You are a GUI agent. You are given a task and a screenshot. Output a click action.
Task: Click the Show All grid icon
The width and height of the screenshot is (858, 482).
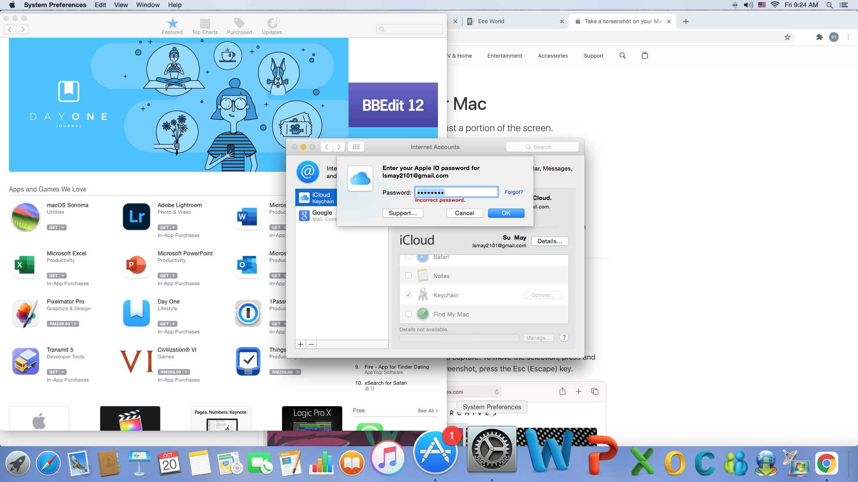[356, 147]
